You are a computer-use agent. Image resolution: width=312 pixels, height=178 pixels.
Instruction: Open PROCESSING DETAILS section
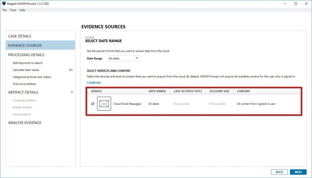(26, 55)
